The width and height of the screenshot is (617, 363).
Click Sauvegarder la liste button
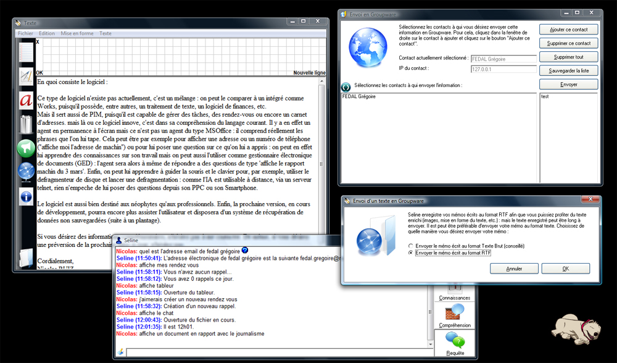pos(569,71)
